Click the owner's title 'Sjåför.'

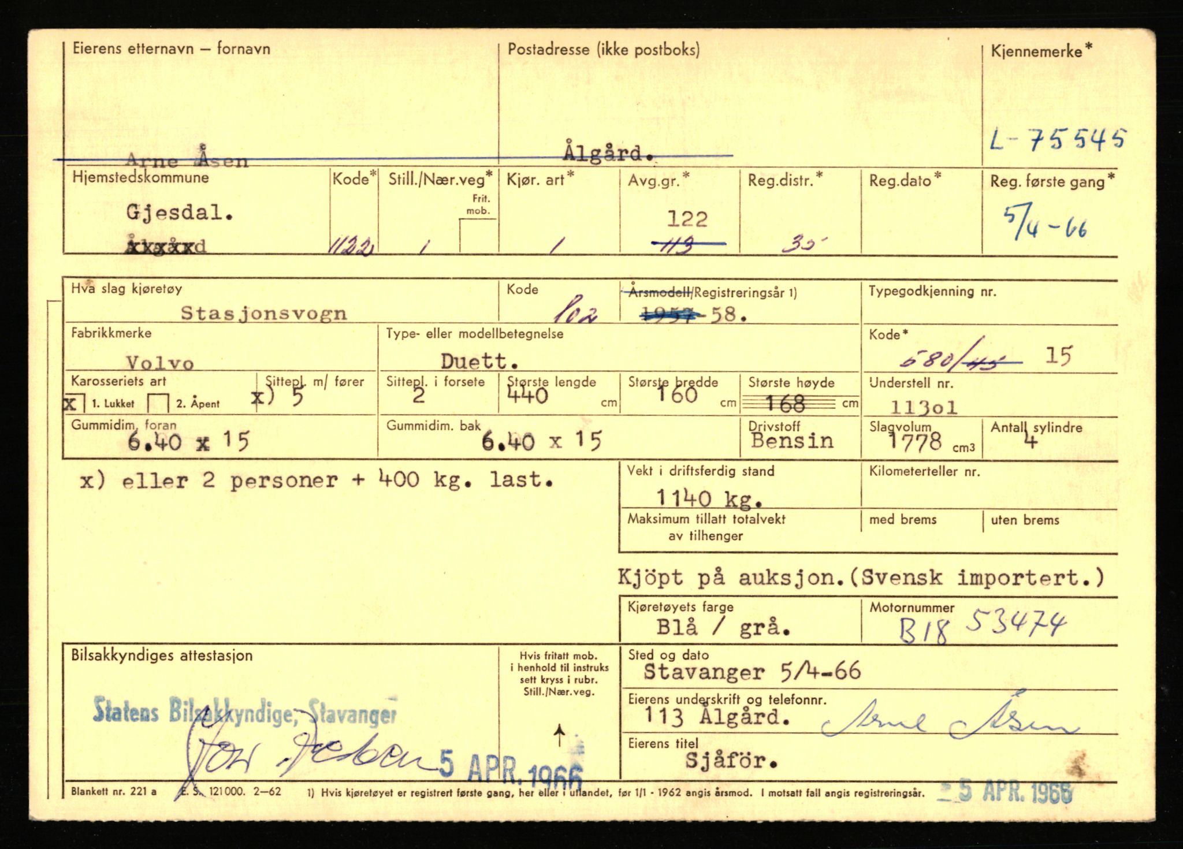[x=732, y=761]
